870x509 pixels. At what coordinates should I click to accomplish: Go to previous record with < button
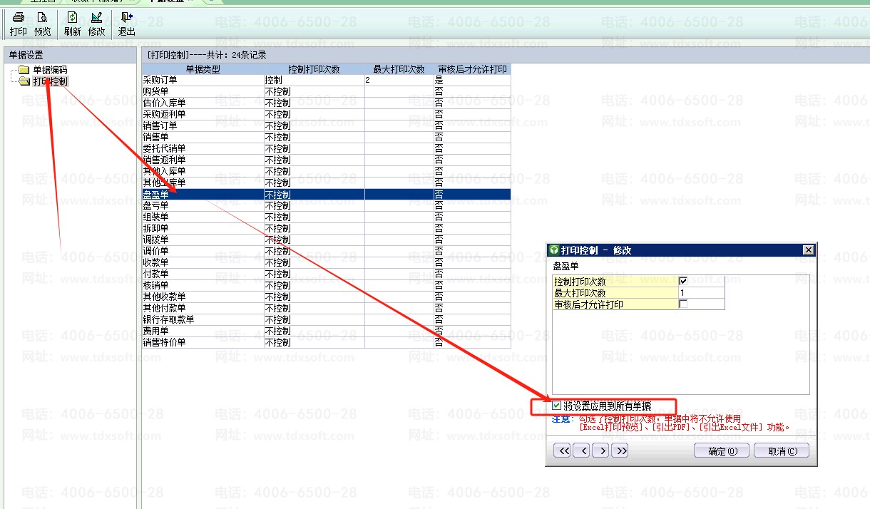(x=582, y=451)
